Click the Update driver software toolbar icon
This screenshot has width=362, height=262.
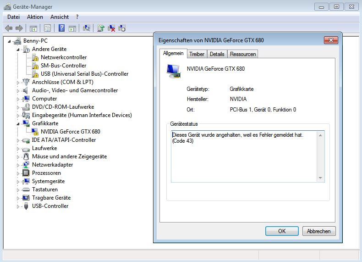101,28
